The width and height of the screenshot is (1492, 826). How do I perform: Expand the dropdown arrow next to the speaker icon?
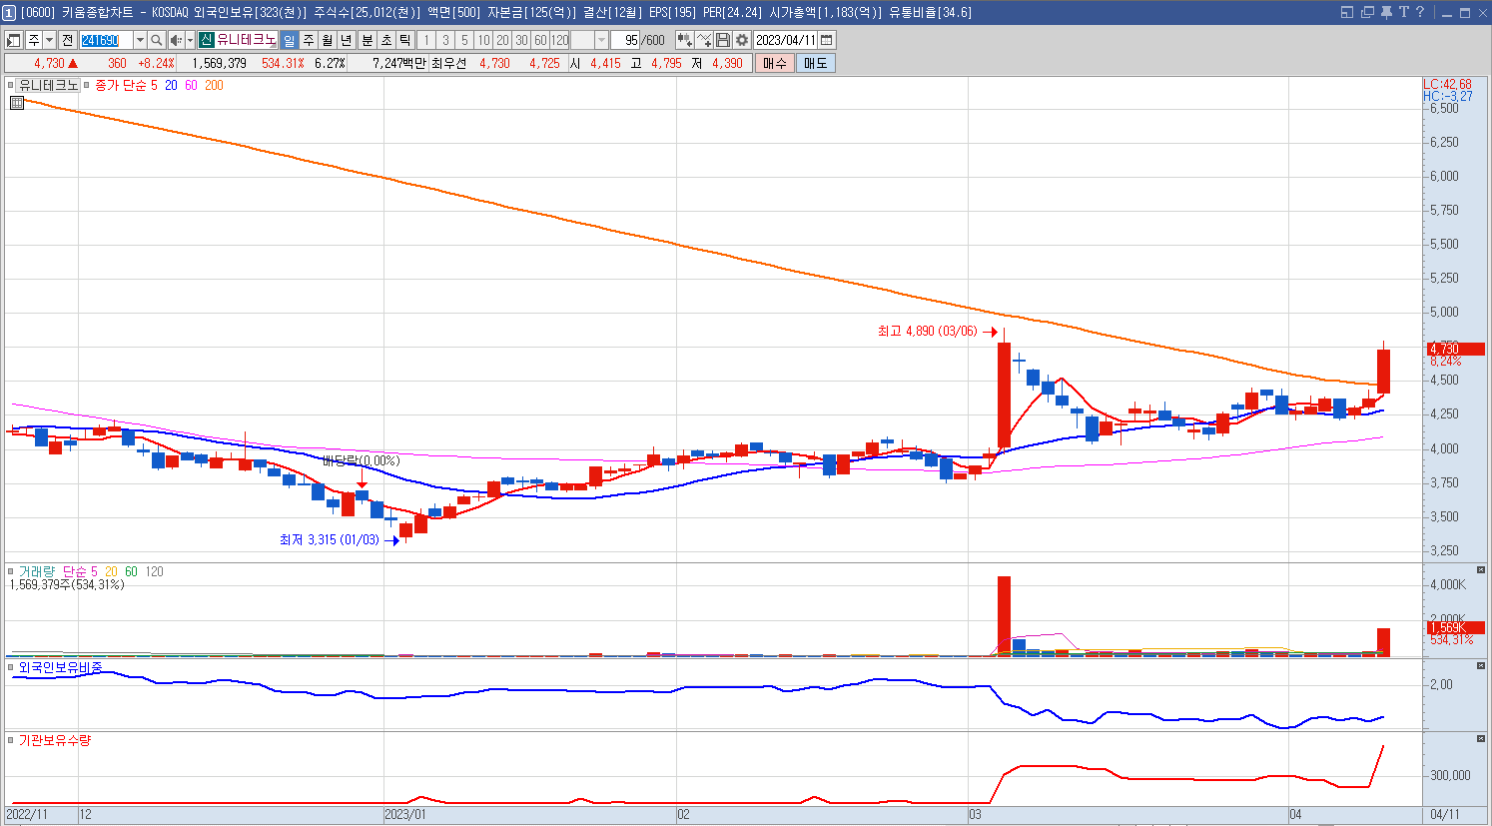[x=190, y=40]
